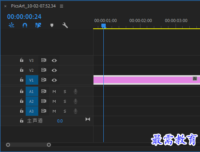This screenshot has width=200, height=152.
Task: Toggle lock on track A2
Action: 22,101
